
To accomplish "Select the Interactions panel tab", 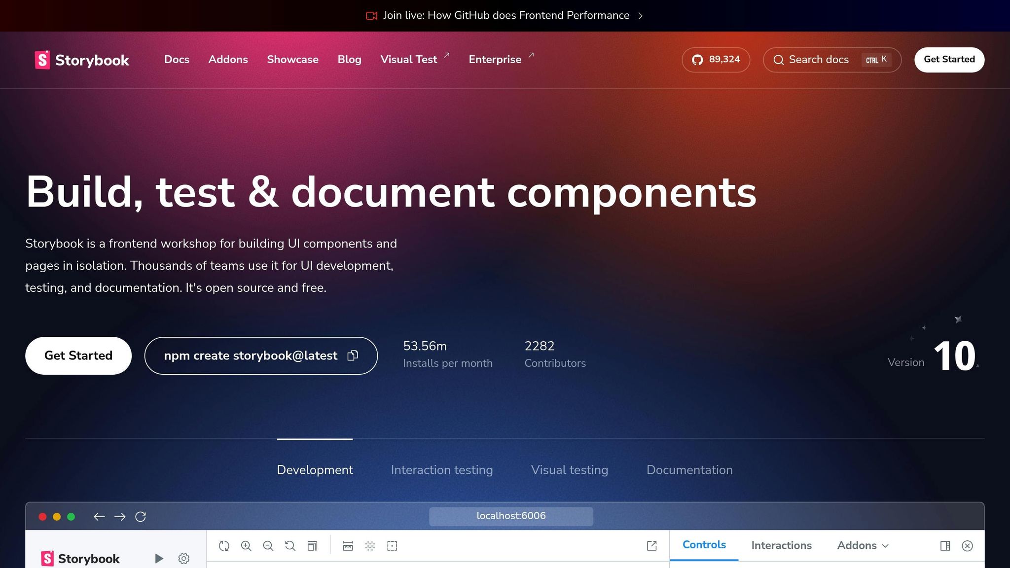I will click(x=781, y=545).
